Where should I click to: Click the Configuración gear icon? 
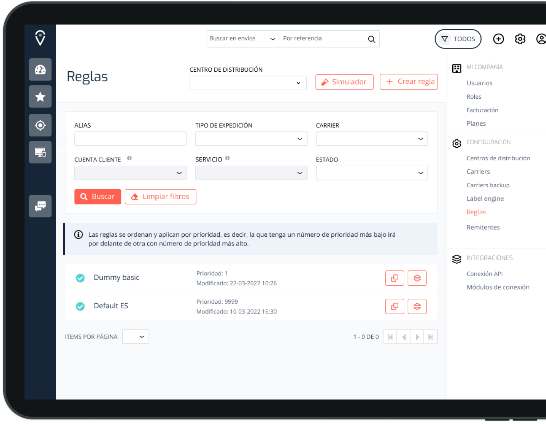tap(457, 144)
